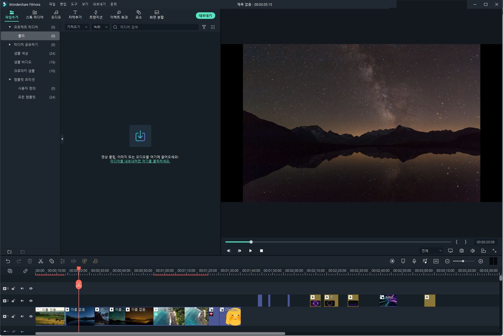503x336 pixels.
Task: Click the link chain icon beside the ruler
Action: 25,271
